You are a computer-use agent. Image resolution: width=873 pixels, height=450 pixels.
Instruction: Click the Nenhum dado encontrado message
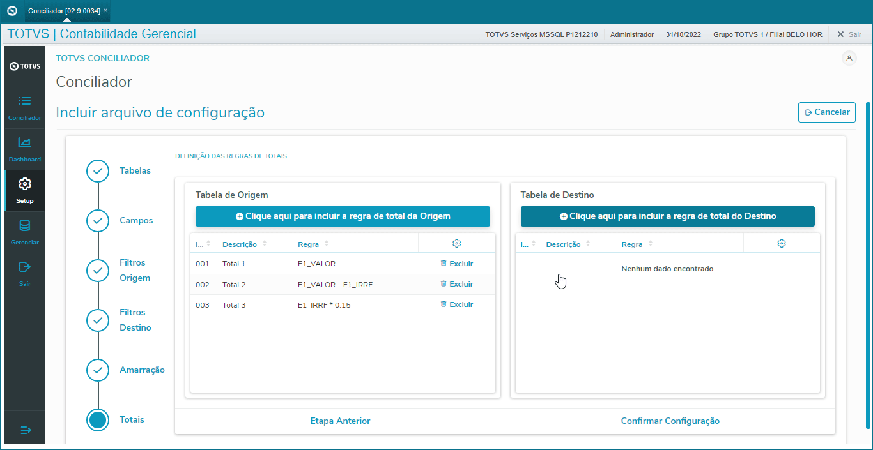pos(667,269)
